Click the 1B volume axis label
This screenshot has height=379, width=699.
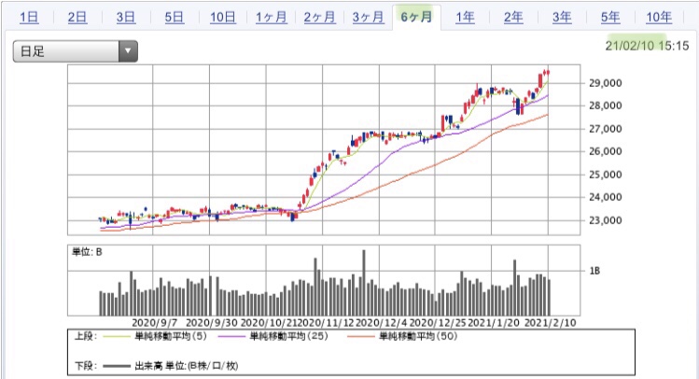[594, 271]
